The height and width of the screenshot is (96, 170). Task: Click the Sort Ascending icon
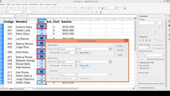tap(68, 8)
